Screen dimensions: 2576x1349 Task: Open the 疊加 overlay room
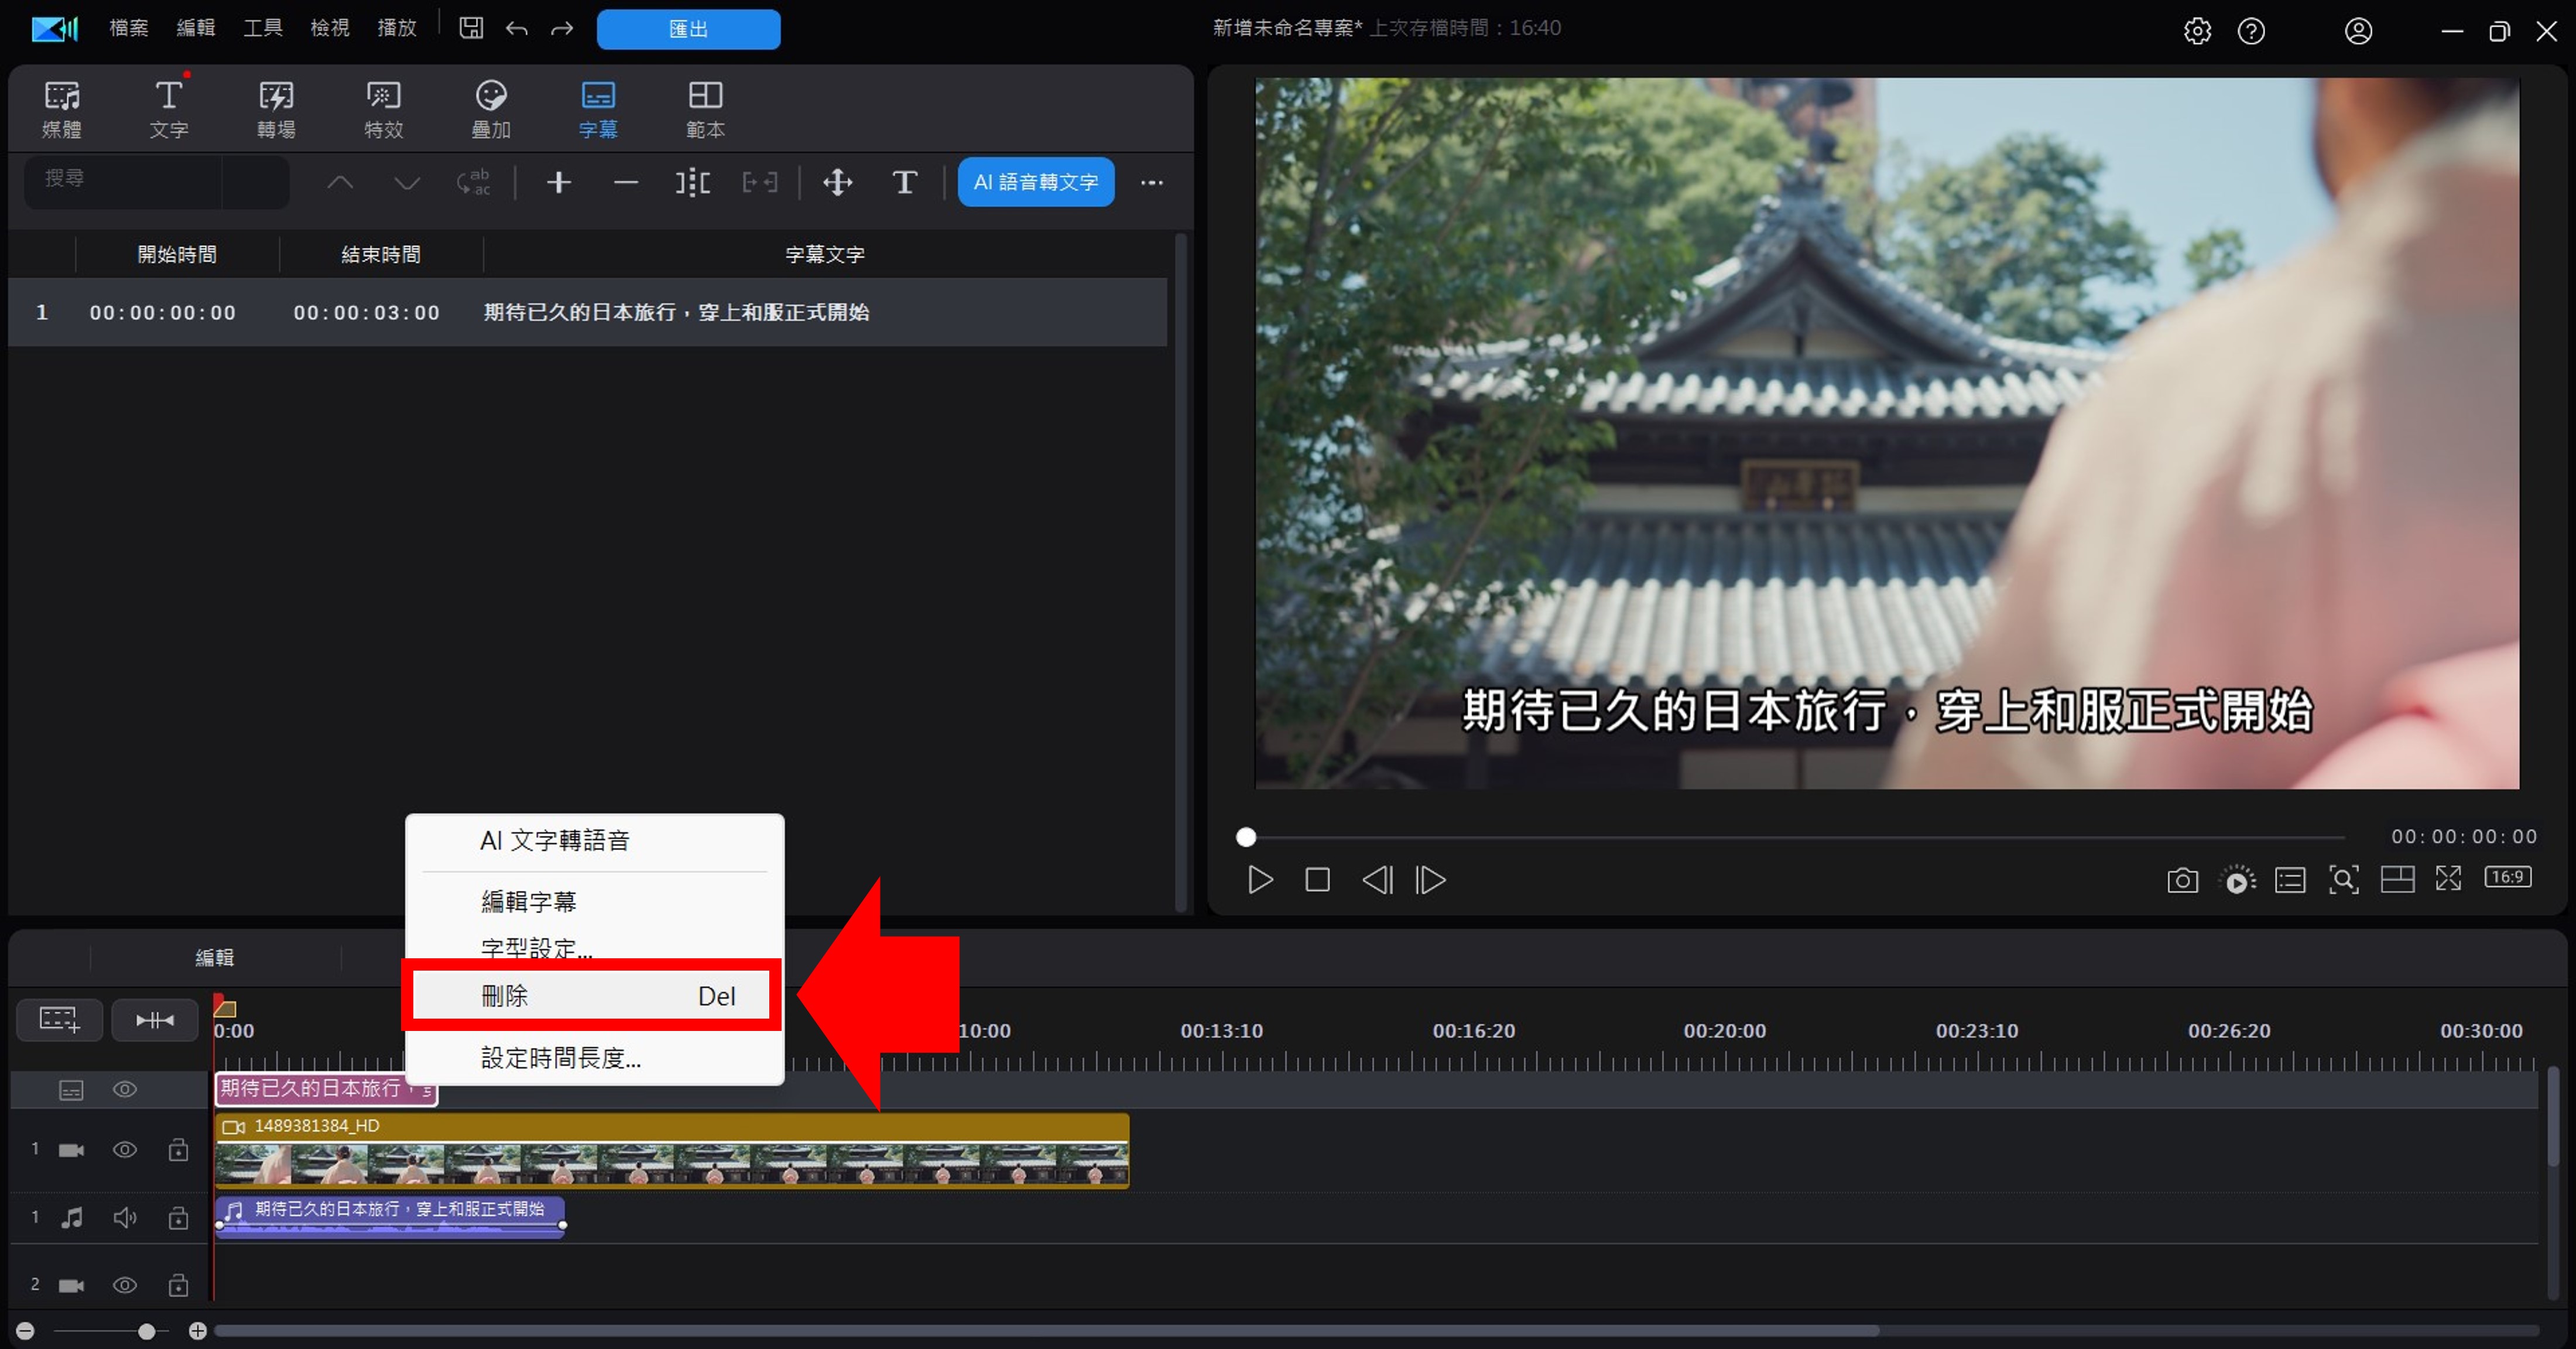point(490,109)
